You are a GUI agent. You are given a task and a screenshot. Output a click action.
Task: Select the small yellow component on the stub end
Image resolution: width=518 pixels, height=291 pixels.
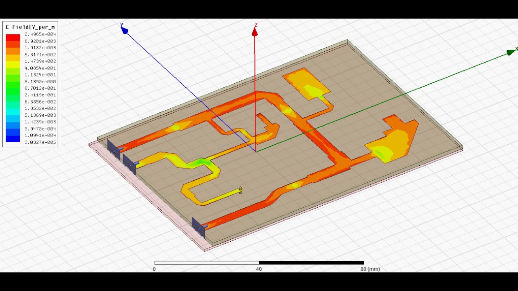click(240, 190)
